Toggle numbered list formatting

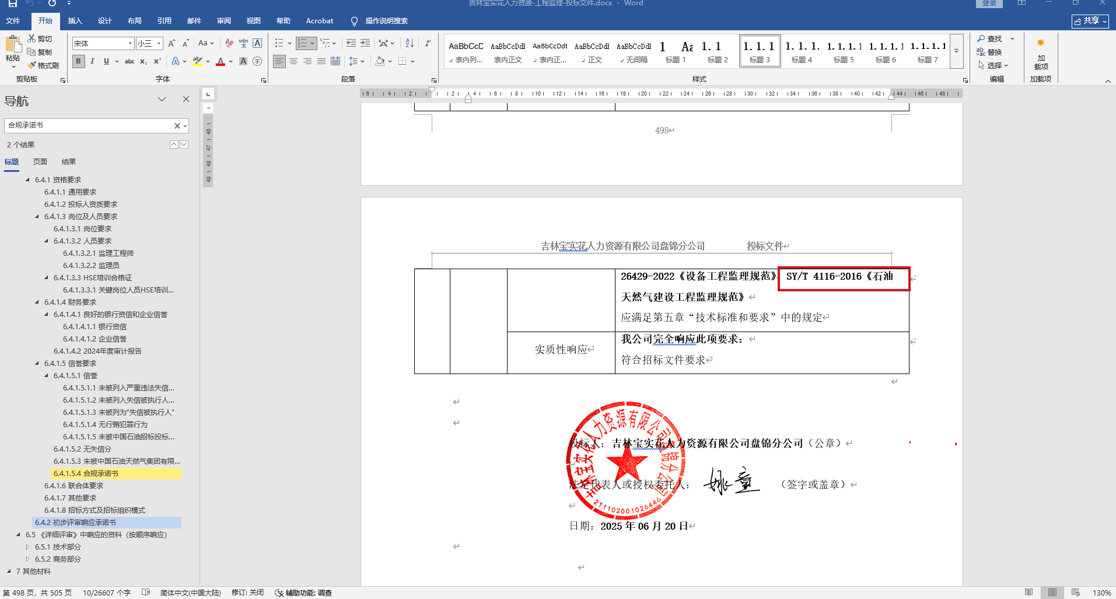click(302, 43)
